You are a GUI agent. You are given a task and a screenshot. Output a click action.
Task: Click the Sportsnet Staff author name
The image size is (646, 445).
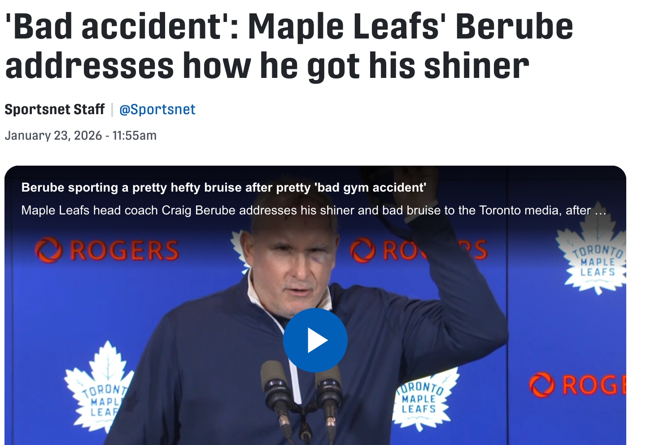(x=54, y=110)
